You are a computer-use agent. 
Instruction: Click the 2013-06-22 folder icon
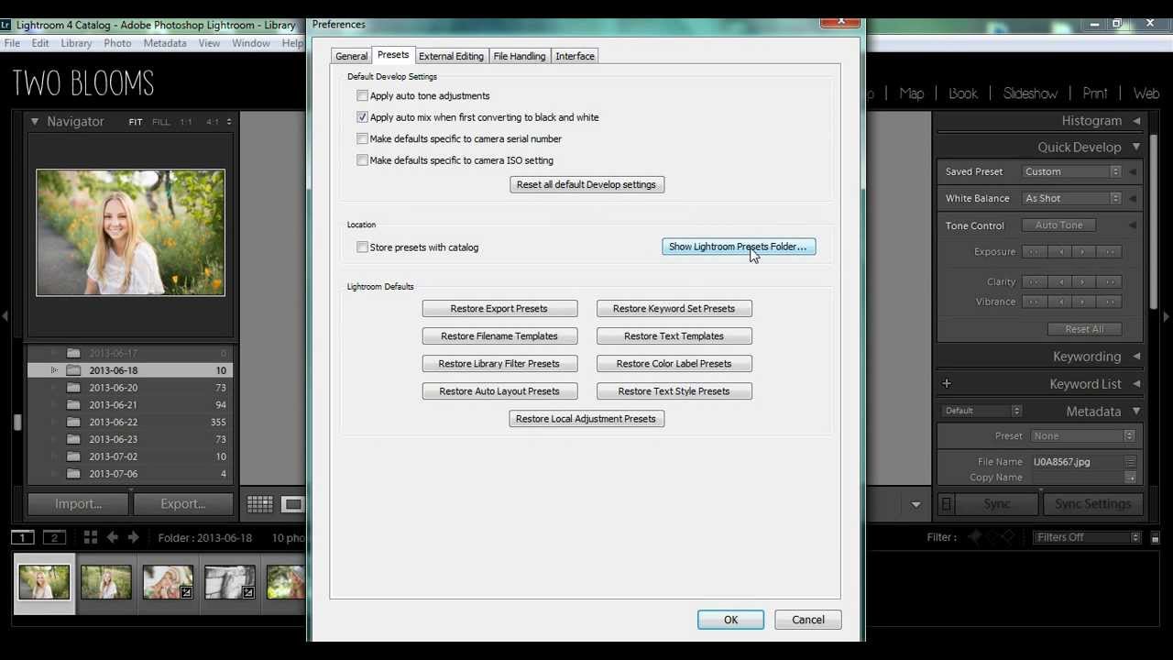[x=73, y=422]
